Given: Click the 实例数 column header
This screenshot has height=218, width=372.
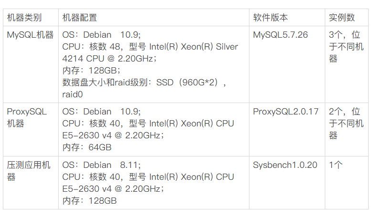Looking at the screenshot, I should tap(342, 18).
